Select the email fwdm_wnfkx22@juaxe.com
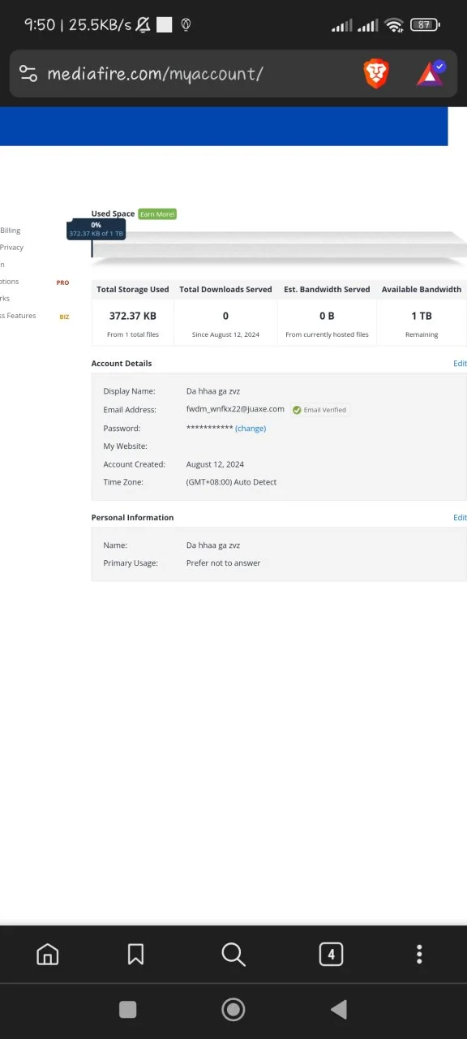The height and width of the screenshot is (1039, 467). pos(235,409)
